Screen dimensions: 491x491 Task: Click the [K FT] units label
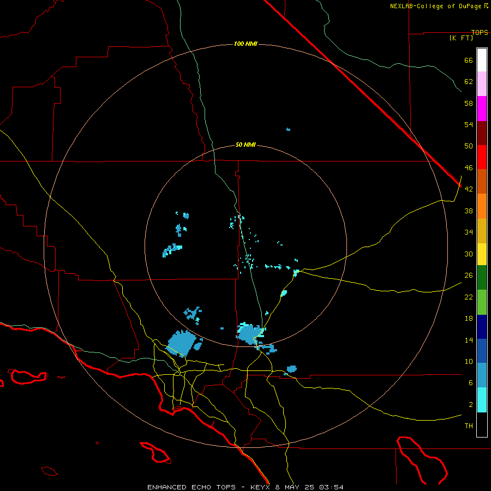[461, 38]
